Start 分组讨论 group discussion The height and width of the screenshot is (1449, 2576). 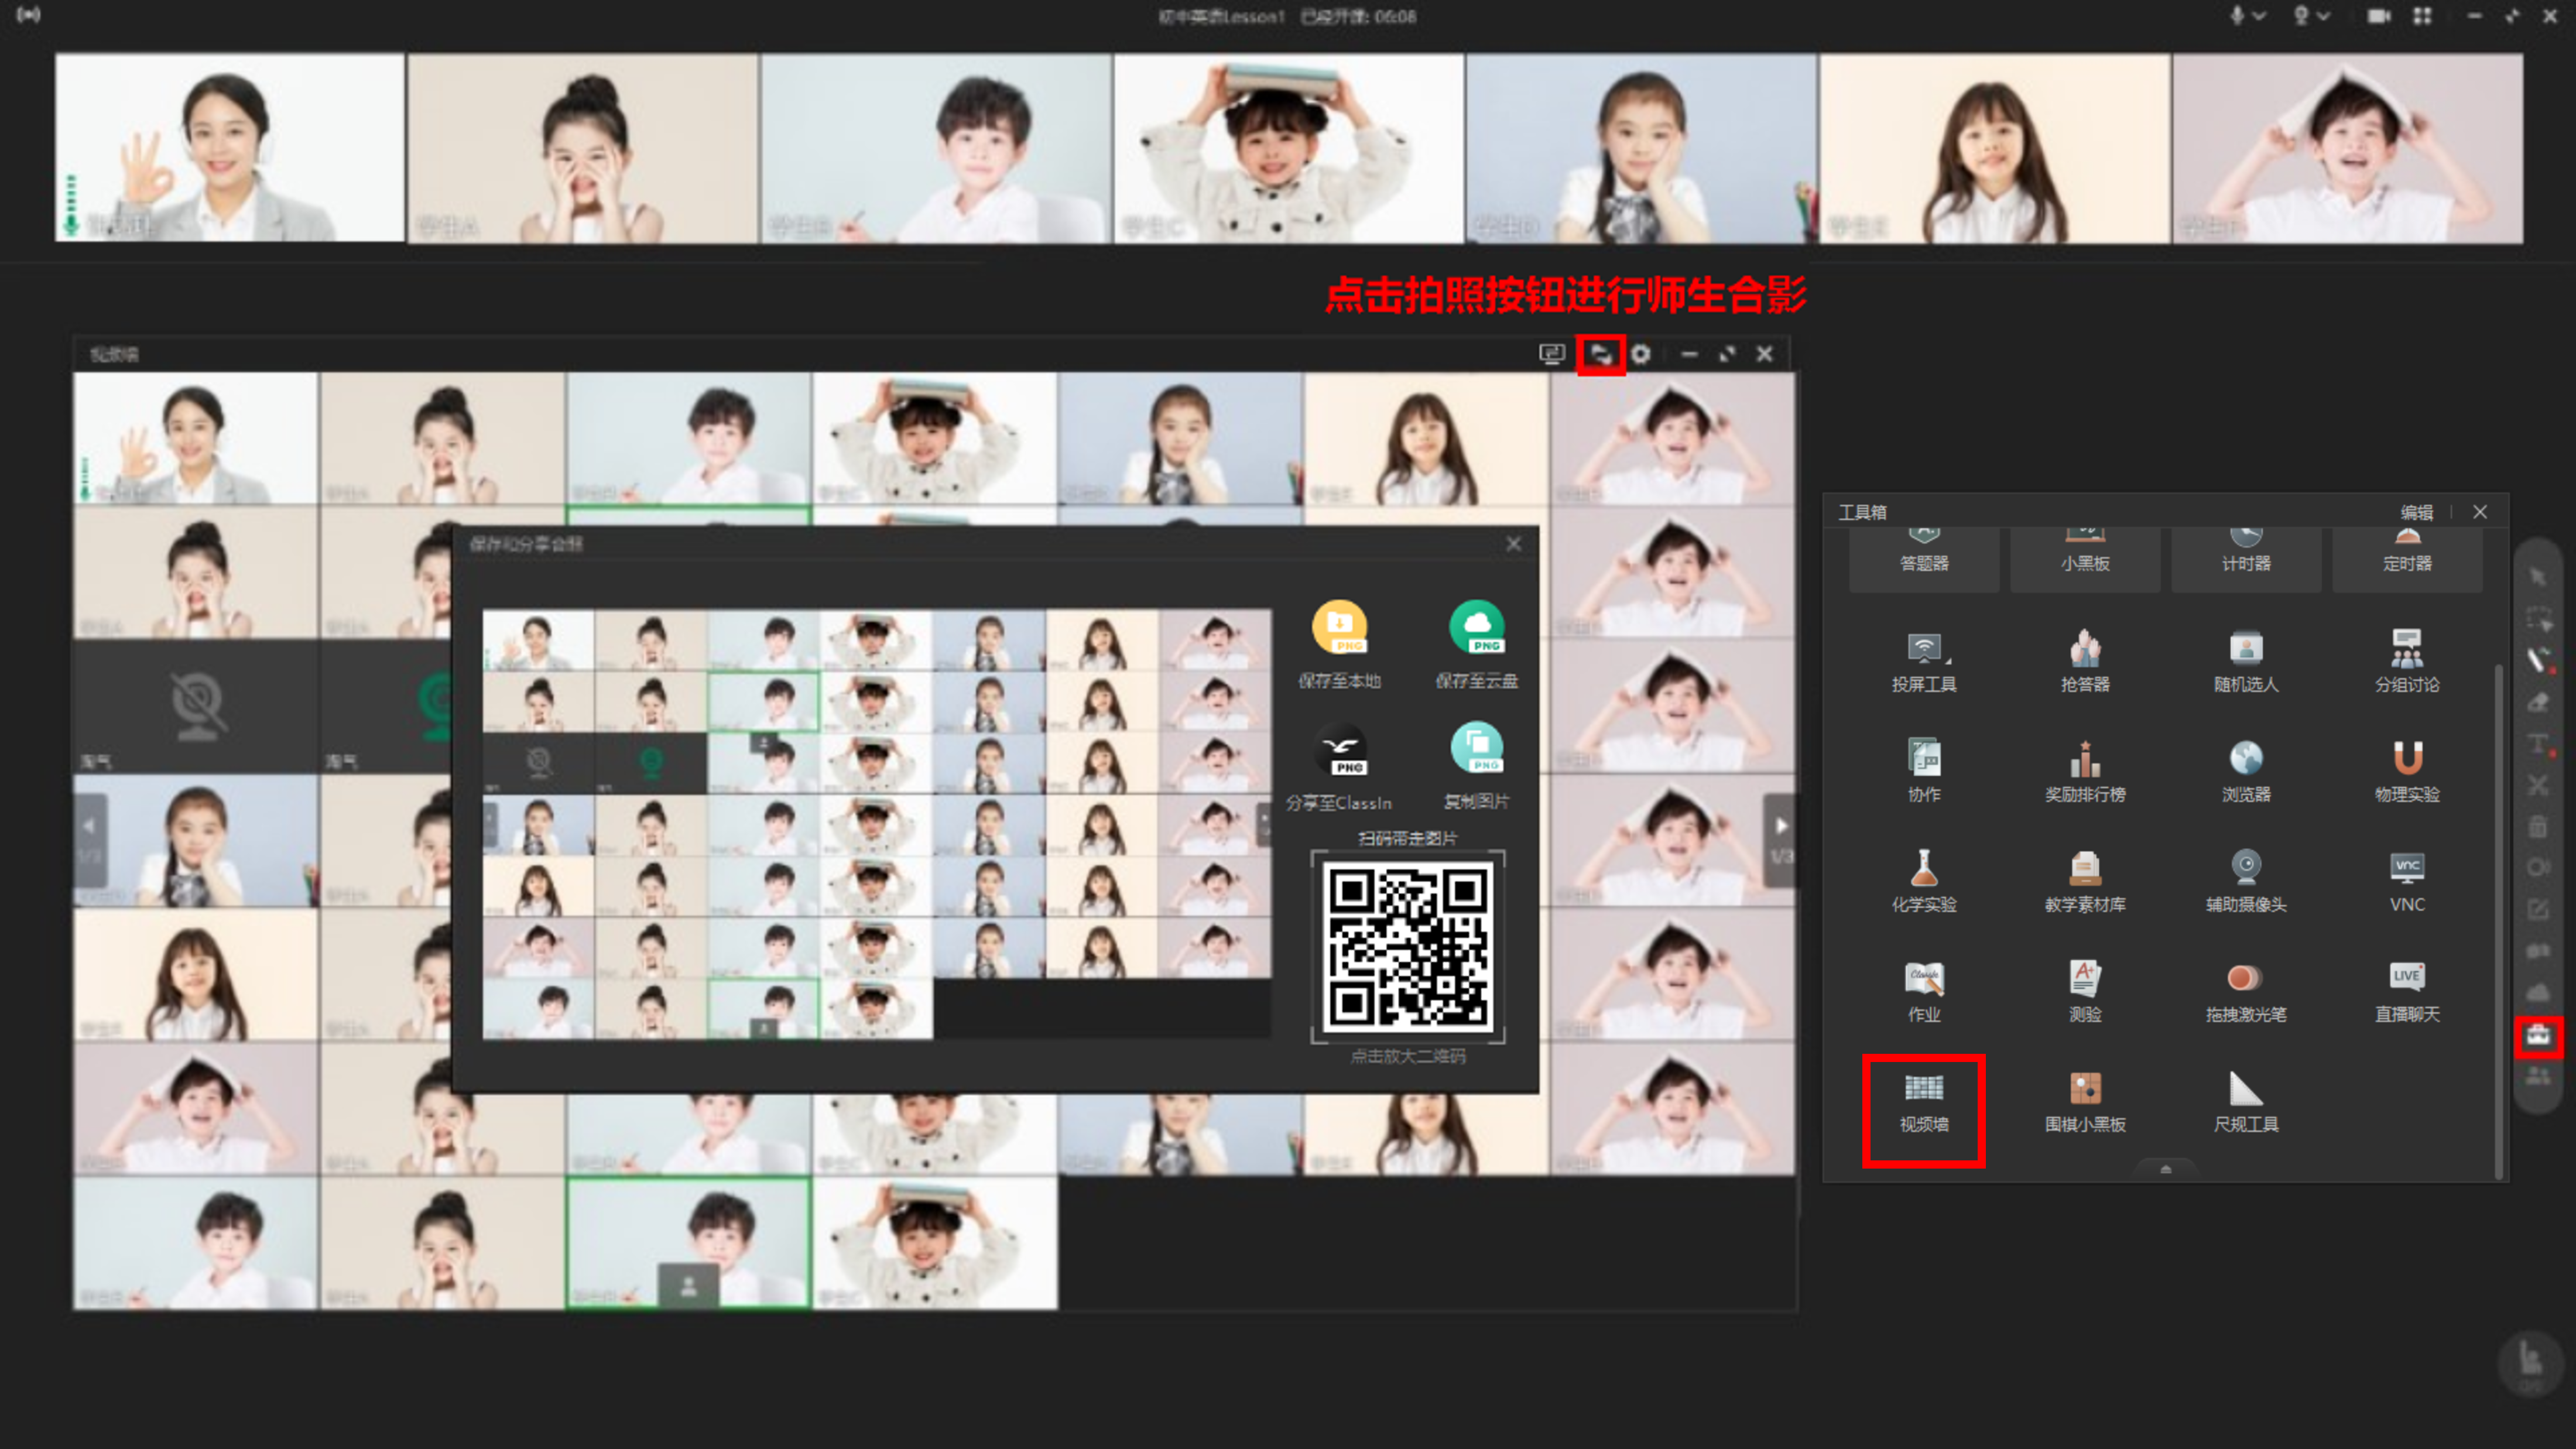coord(2406,662)
